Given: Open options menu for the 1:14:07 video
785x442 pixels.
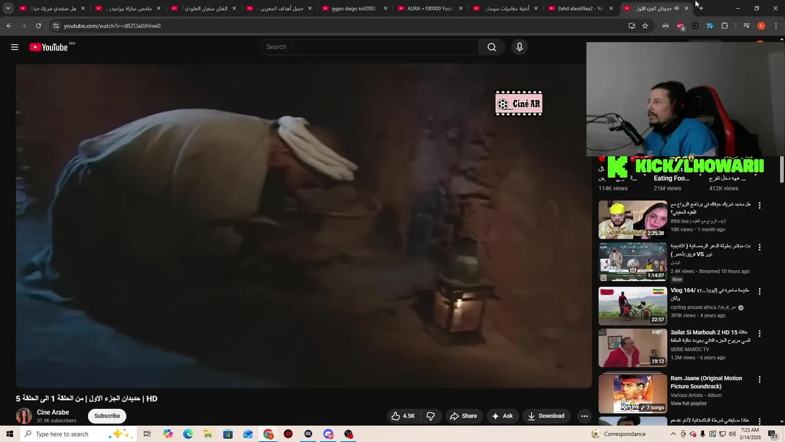Looking at the screenshot, I should point(759,247).
